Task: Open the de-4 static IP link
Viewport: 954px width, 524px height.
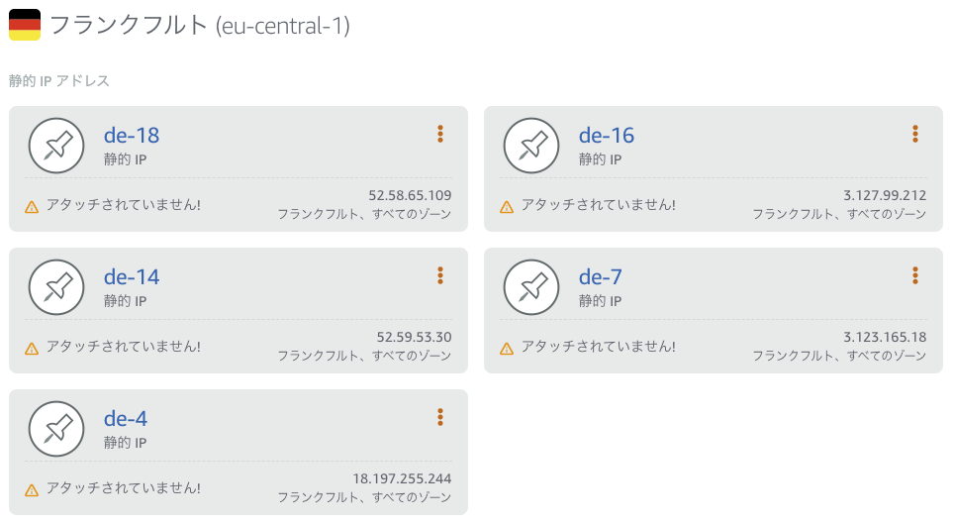Action: point(126,419)
